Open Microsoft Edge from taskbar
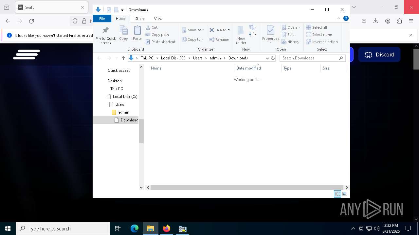The image size is (419, 235). [135, 228]
